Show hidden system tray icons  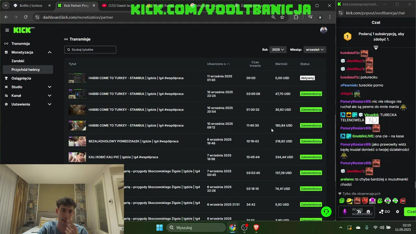[341, 227]
